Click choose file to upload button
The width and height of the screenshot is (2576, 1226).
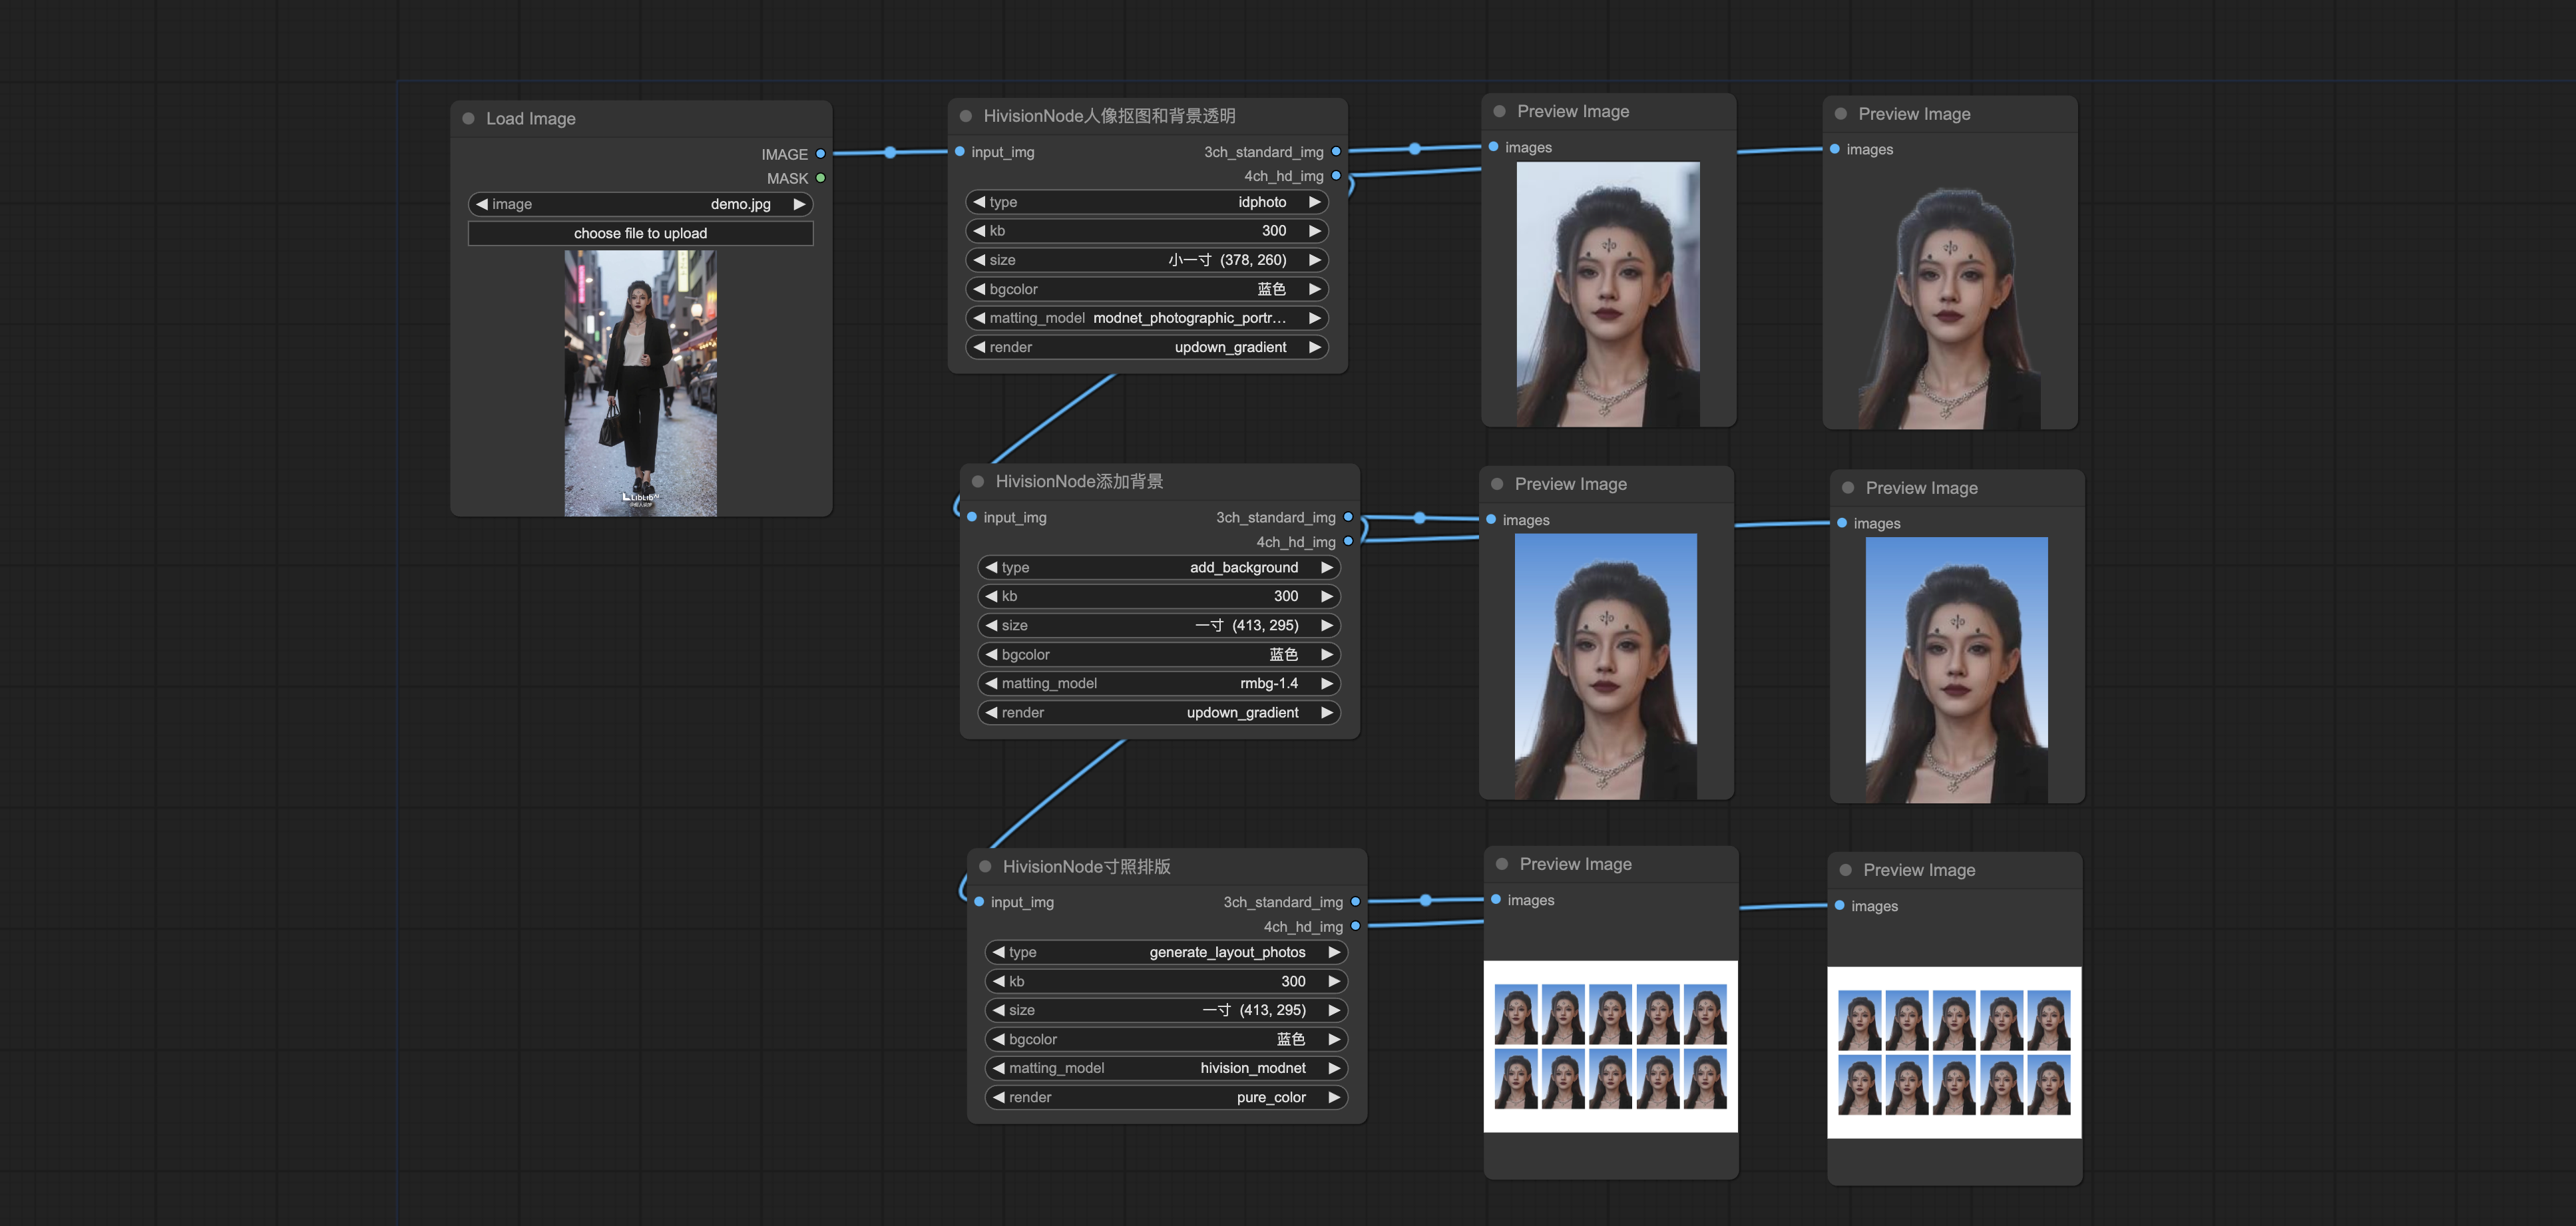(640, 233)
